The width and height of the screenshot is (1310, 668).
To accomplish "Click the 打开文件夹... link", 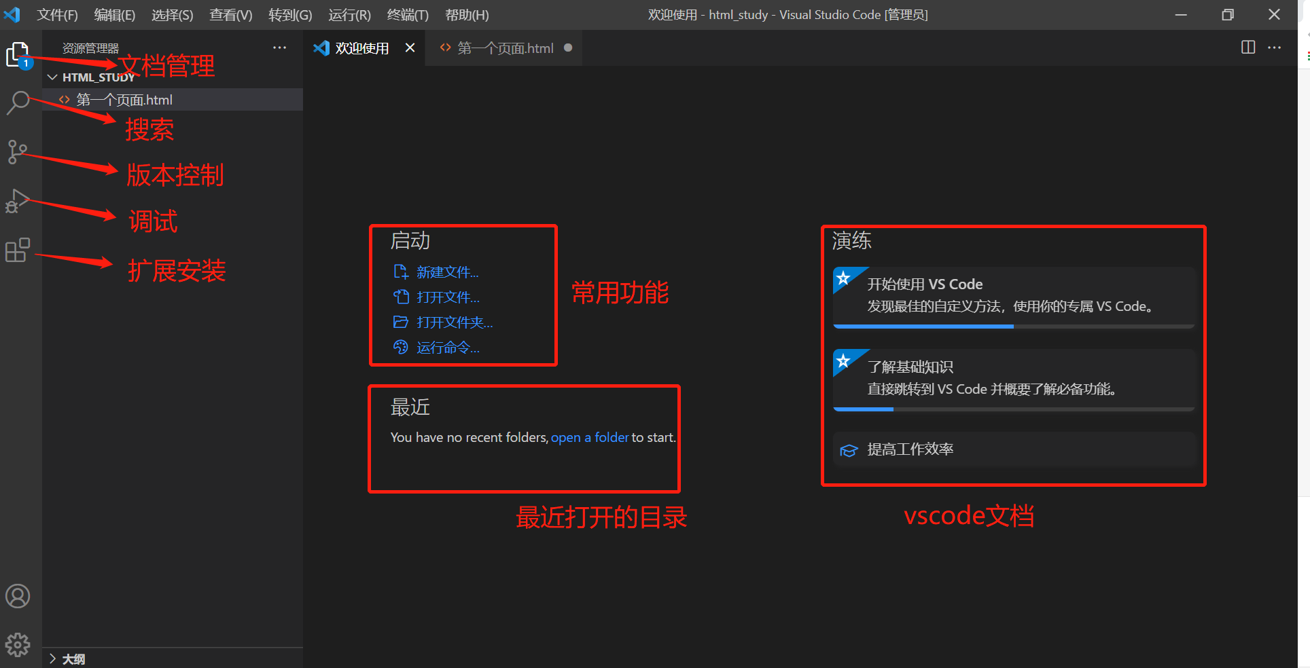I will coord(455,322).
